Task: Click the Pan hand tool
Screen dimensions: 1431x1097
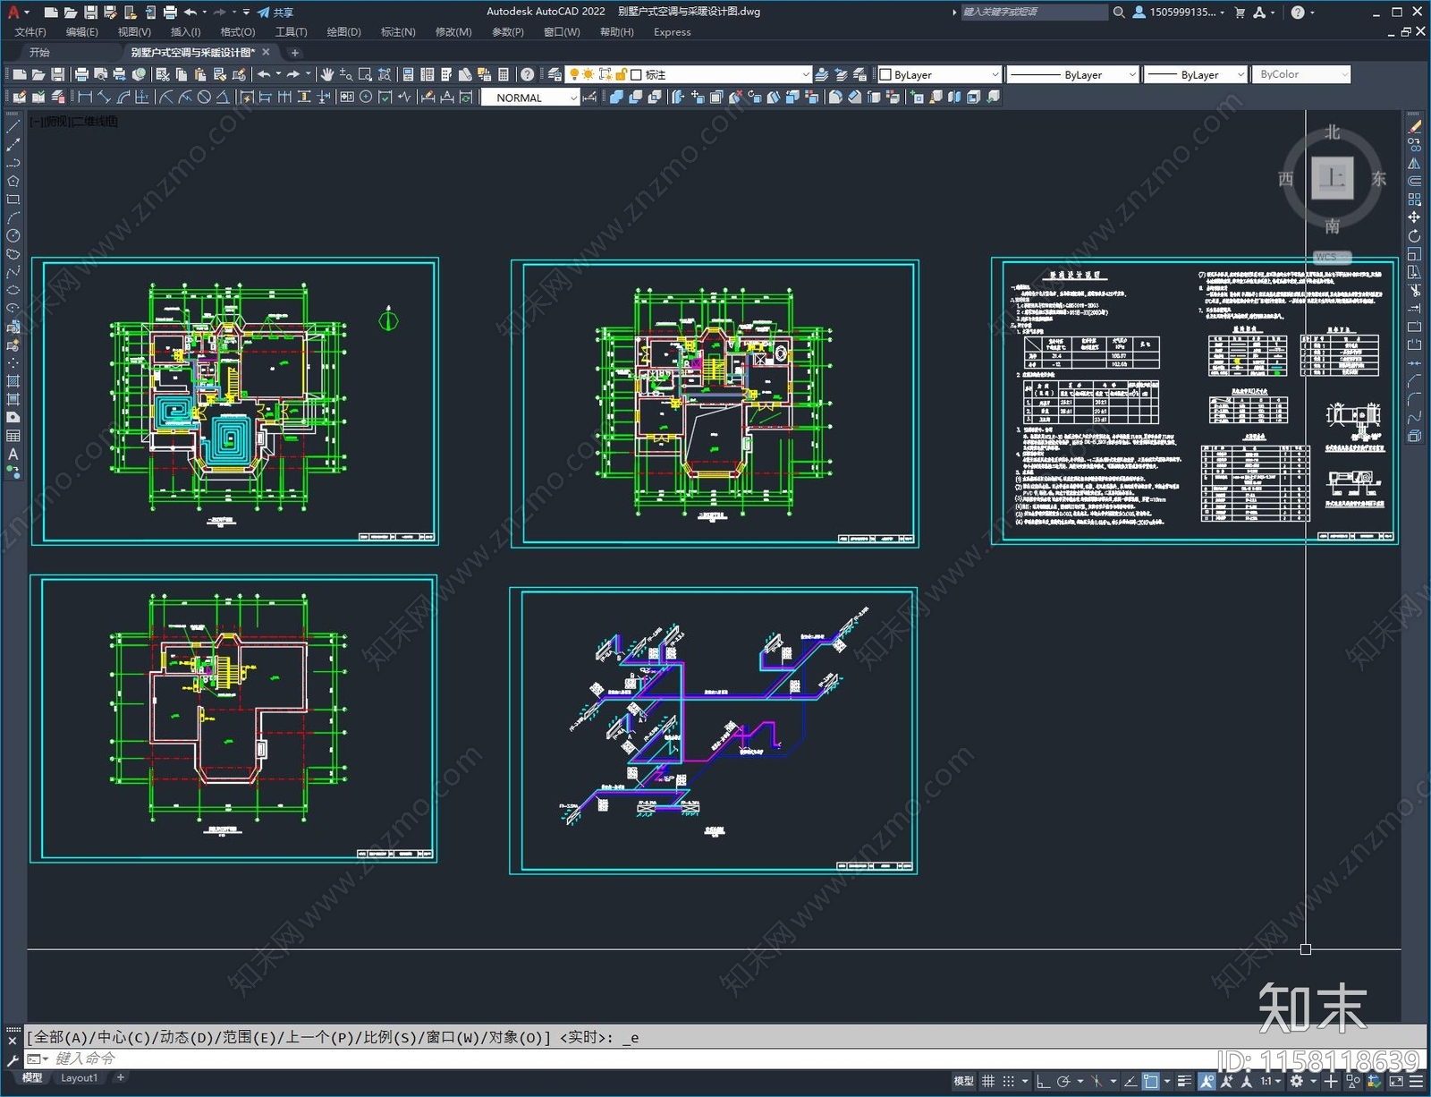Action: pos(326,74)
